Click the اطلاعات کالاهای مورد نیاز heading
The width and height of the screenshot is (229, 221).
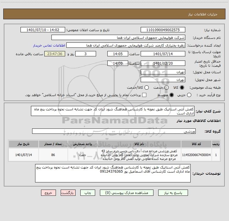tap(198, 121)
